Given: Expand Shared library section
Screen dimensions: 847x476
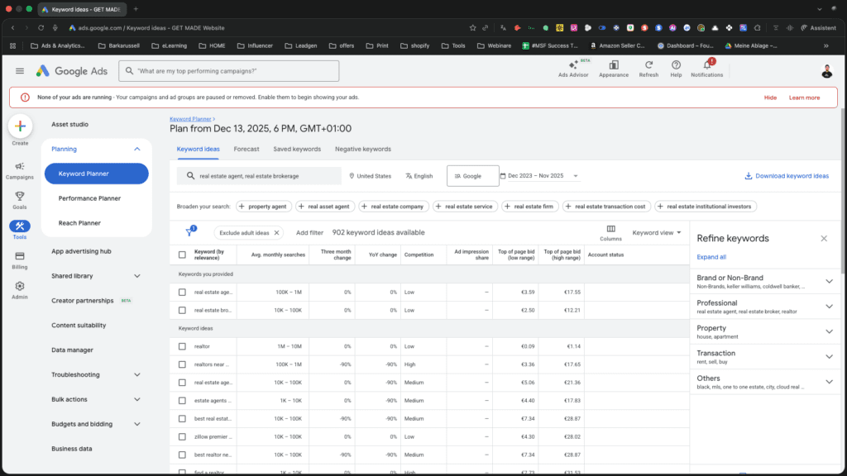Looking at the screenshot, I should click(136, 276).
